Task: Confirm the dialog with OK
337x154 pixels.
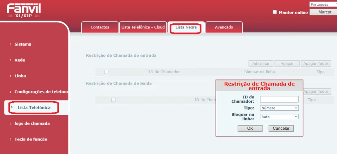Action: pos(250,128)
